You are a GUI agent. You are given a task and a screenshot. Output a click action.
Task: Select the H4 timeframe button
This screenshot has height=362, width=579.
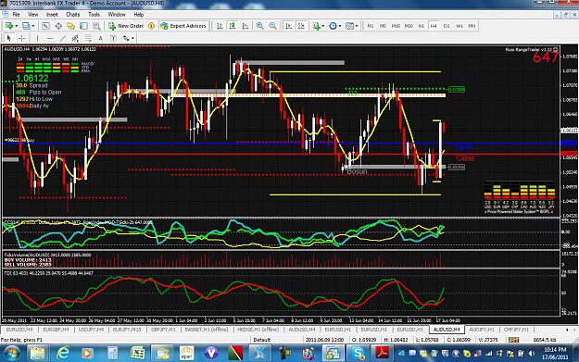coord(434,26)
